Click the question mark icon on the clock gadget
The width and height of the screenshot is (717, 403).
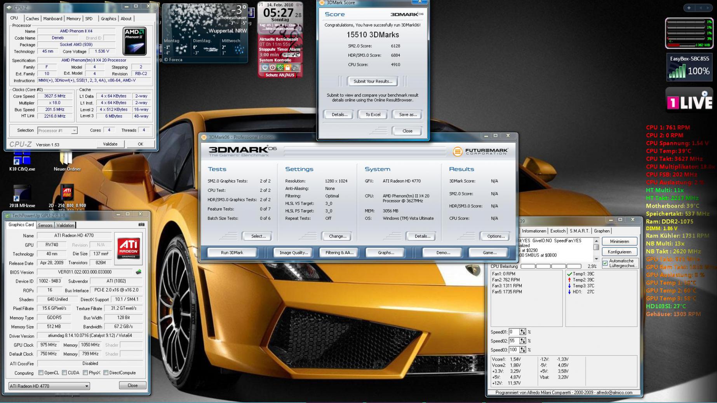[261, 5]
